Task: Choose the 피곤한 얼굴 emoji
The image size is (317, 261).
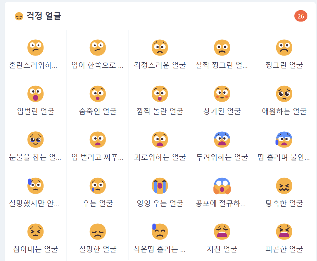Action: (284, 231)
